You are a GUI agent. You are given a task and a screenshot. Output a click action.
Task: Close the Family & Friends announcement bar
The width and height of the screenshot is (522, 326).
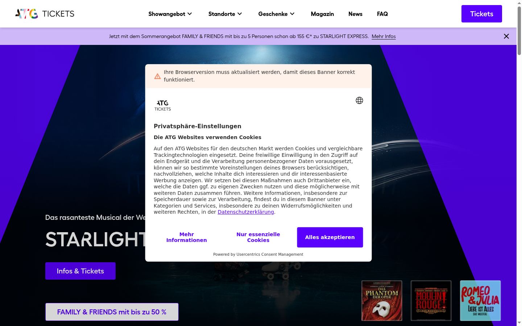pyautogui.click(x=506, y=36)
